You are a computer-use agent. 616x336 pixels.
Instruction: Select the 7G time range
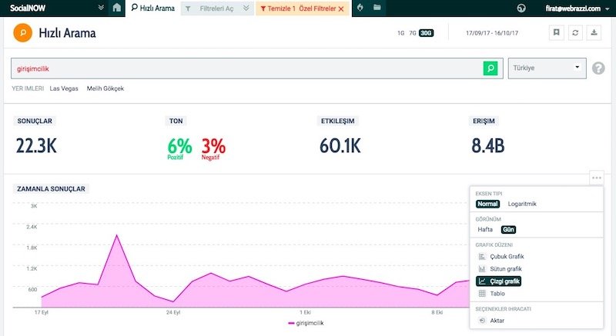click(413, 34)
